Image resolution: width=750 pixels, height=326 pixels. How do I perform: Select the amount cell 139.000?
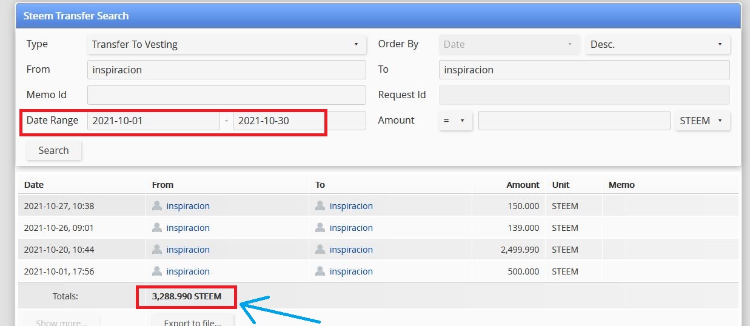click(x=523, y=228)
